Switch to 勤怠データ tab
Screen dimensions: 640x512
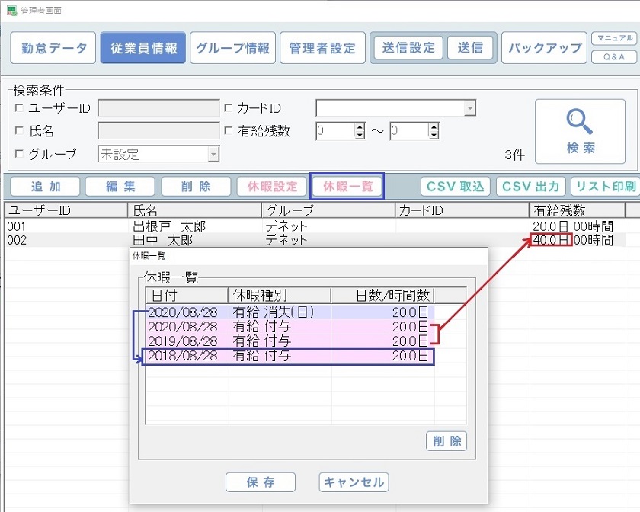[x=53, y=48]
